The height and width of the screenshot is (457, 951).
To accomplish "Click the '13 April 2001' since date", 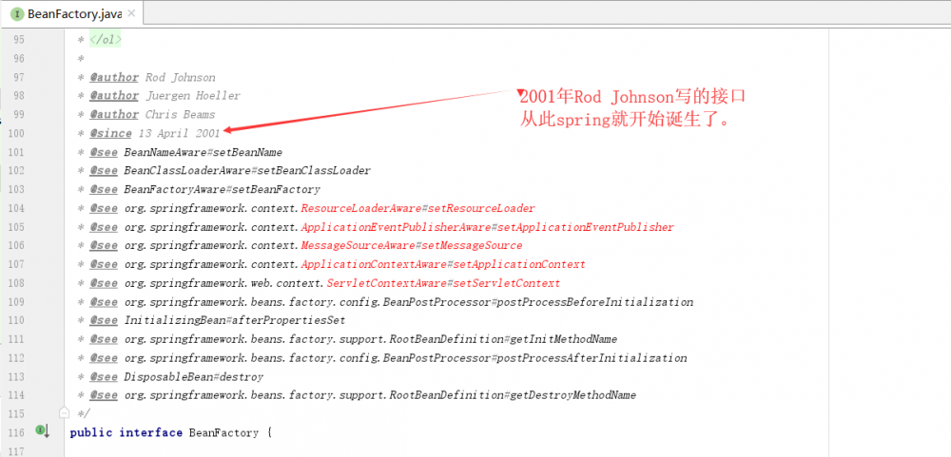I will click(x=180, y=133).
